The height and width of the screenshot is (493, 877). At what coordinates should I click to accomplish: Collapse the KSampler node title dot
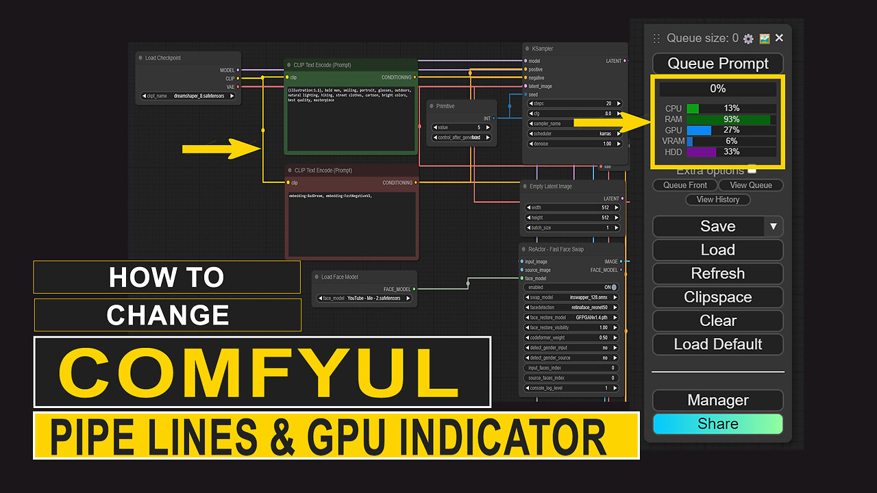[x=528, y=49]
